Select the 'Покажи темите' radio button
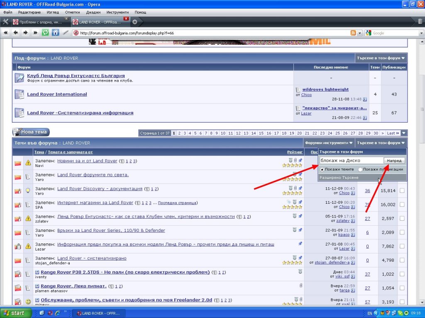Image resolution: width=425 pixels, height=318 pixels. [x=322, y=169]
